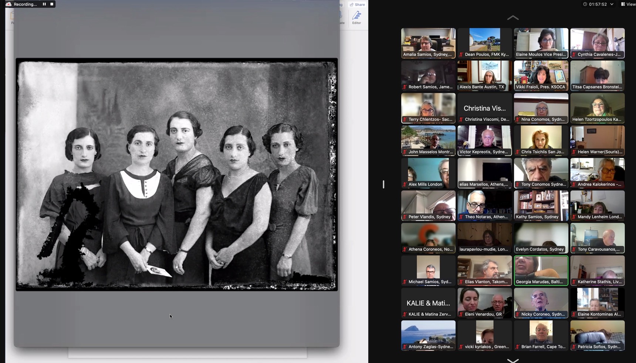Select the KALIE & Matina Zerv tile
636x363 pixels.
point(428,303)
